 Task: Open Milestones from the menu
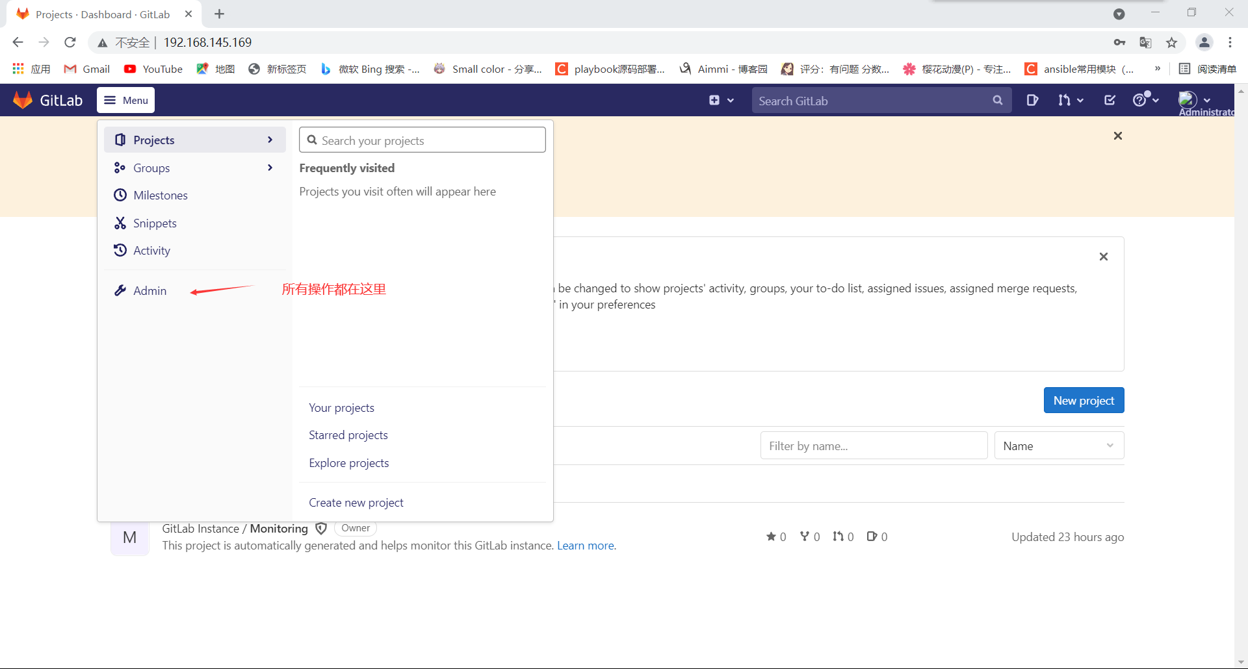[195, 195]
